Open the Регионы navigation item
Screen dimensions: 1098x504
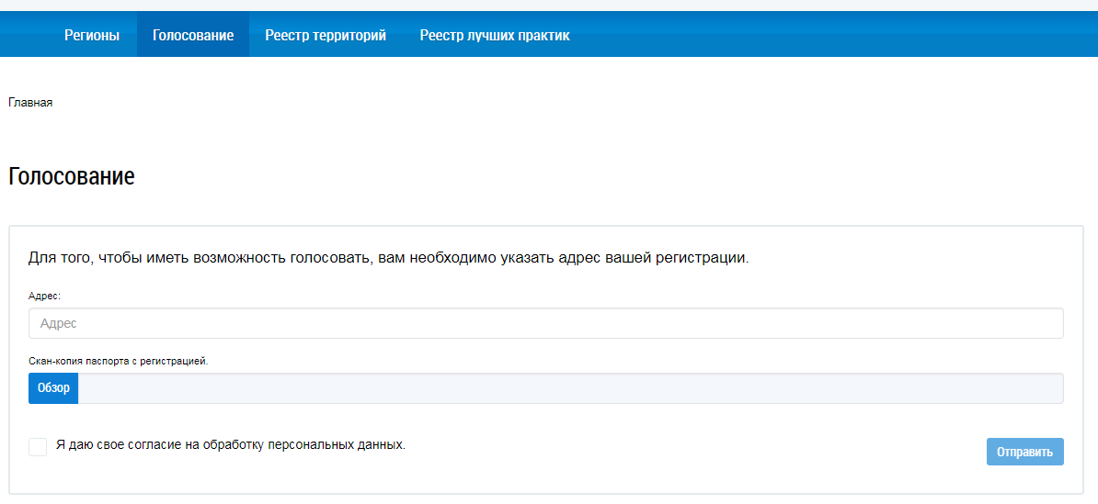pos(91,36)
